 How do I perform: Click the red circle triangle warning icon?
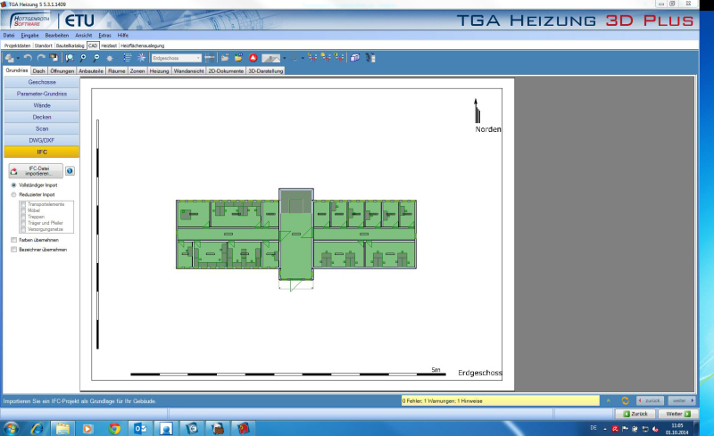click(x=253, y=58)
